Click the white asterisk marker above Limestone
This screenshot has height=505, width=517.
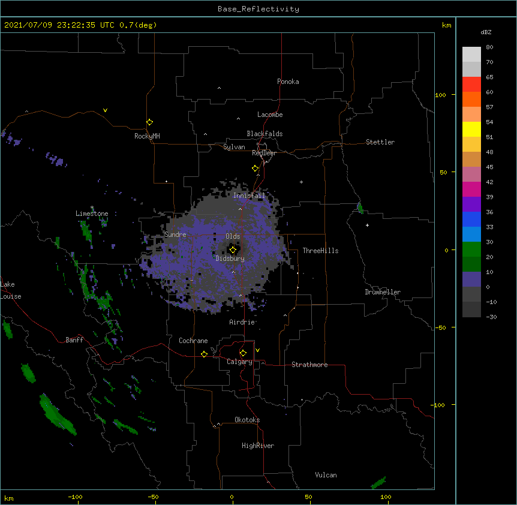click(x=92, y=208)
